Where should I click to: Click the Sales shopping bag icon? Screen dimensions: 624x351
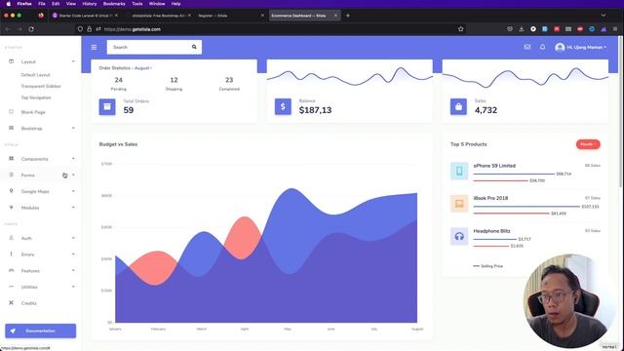click(458, 106)
